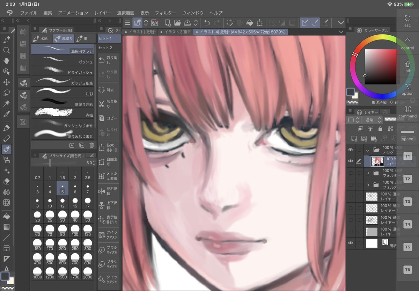
Task: Create a new raster layer
Action: (354, 139)
